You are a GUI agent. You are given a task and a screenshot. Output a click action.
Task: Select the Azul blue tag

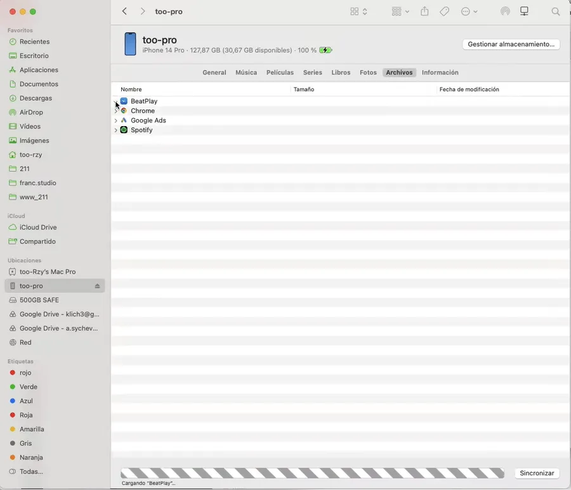(26, 401)
